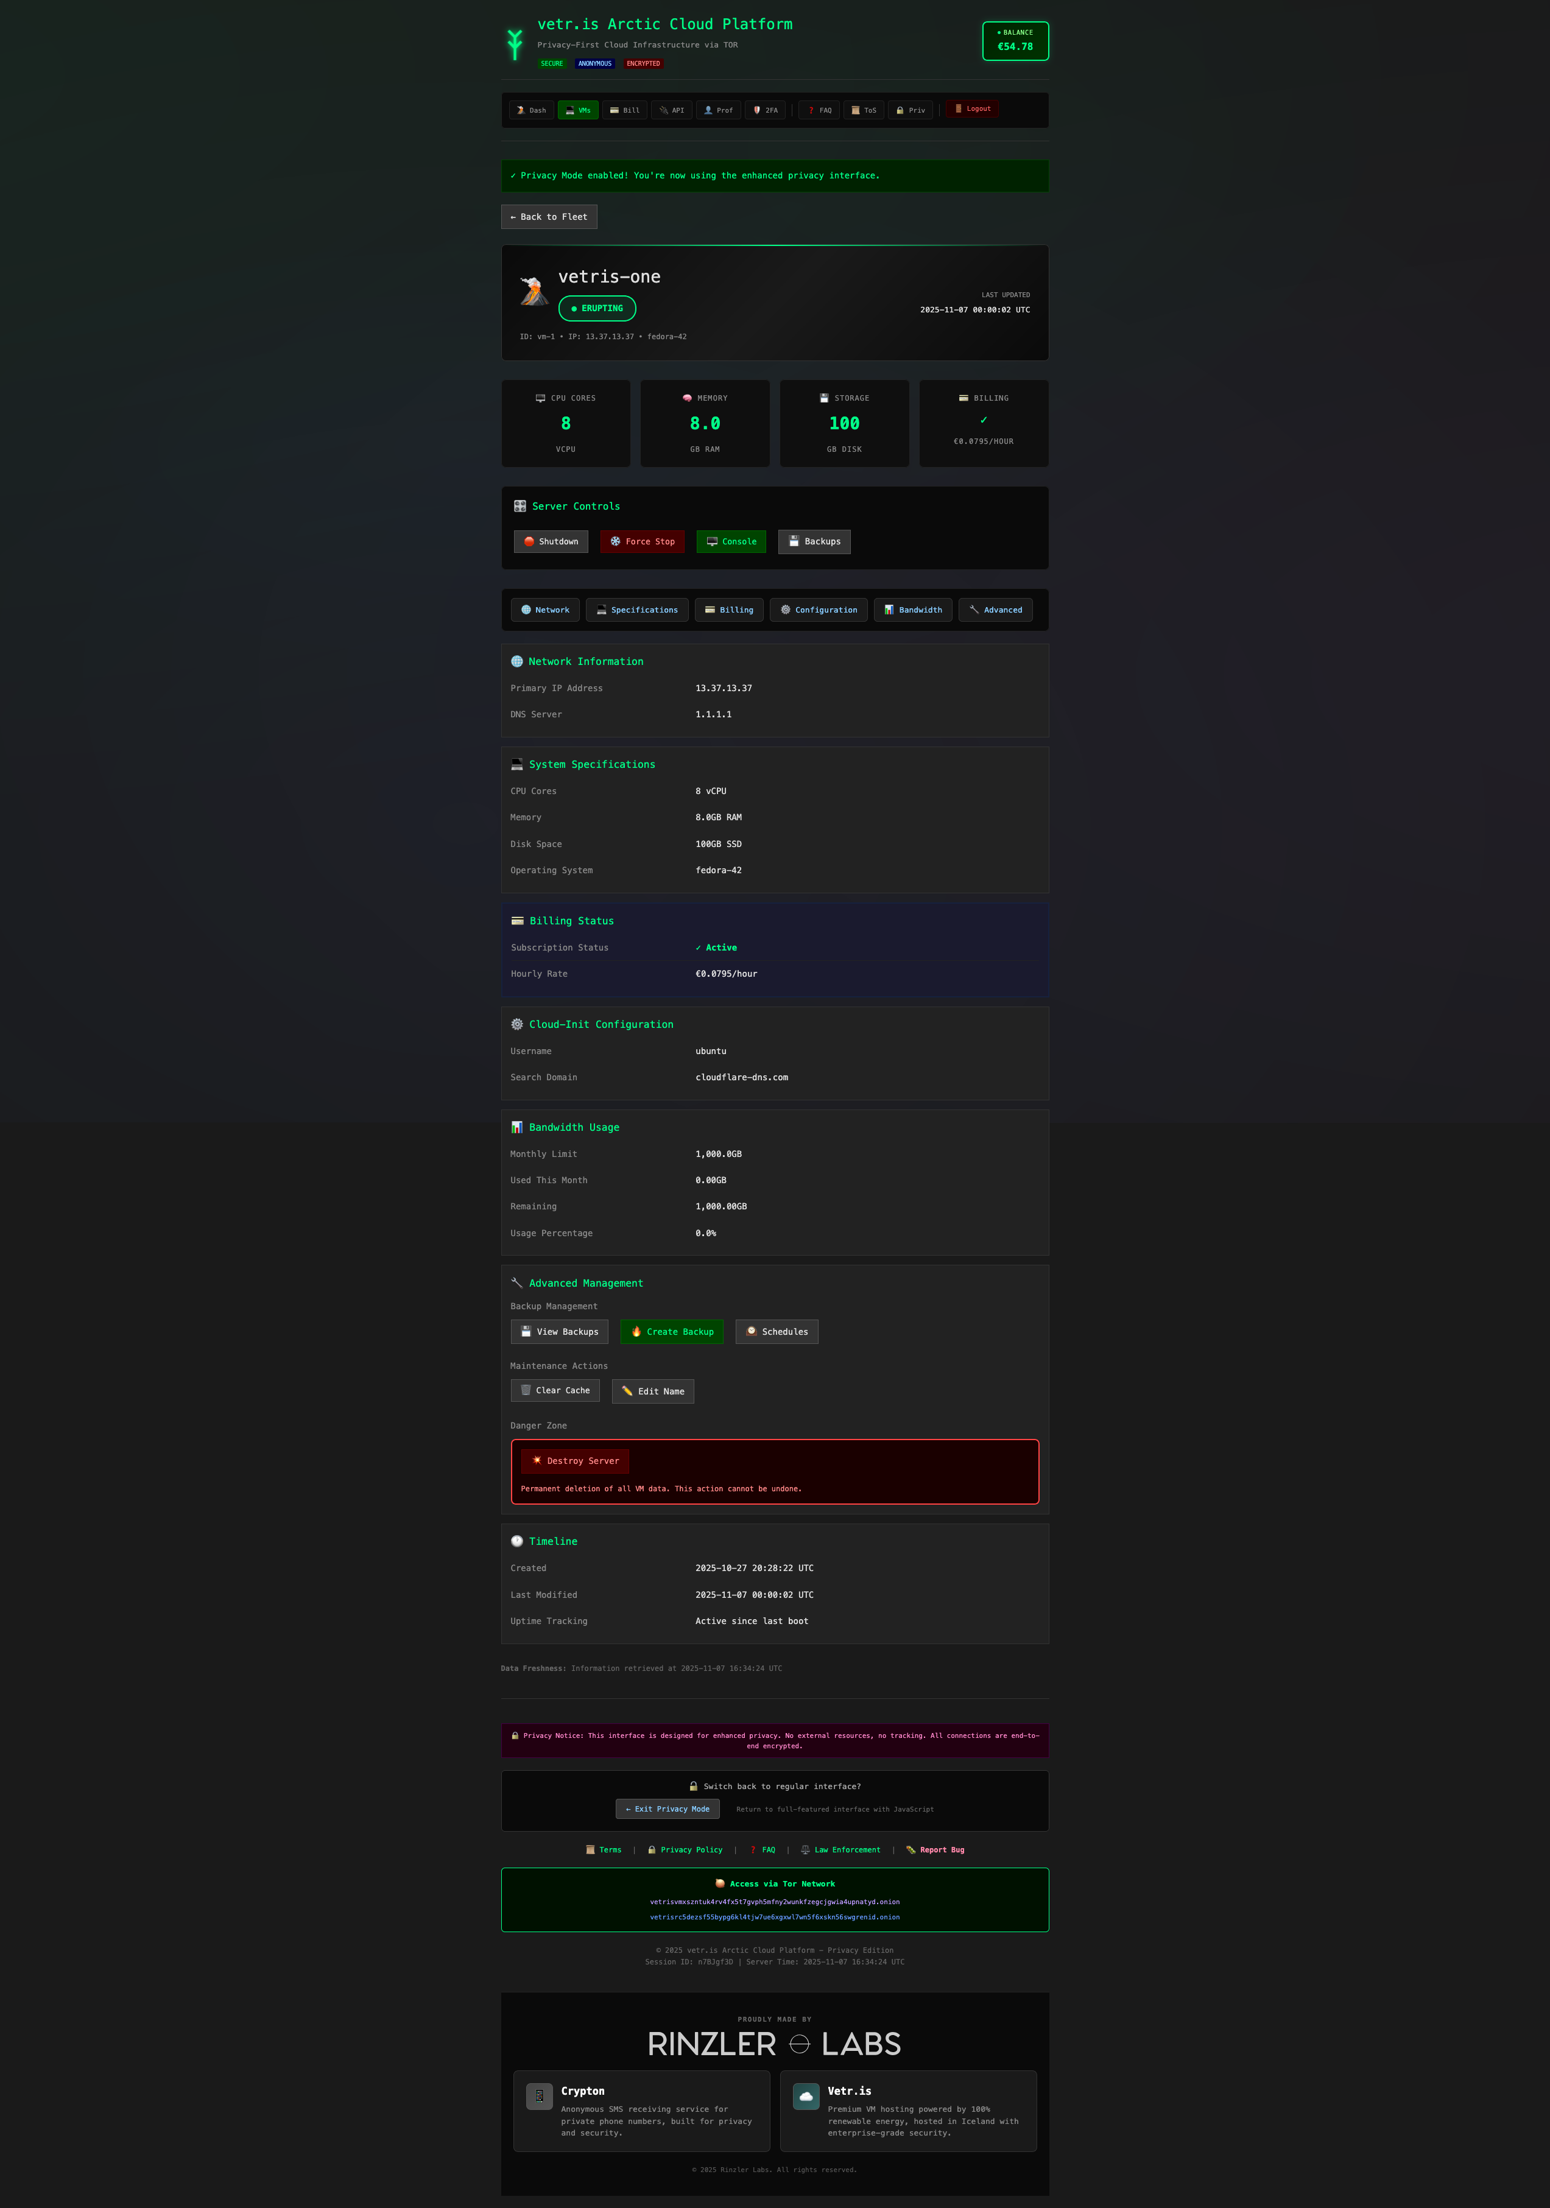The height and width of the screenshot is (2208, 1550).
Task: Open the API section from navigation
Action: click(671, 110)
